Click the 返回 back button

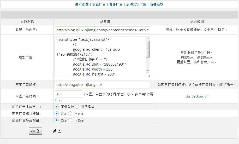click(57, 131)
